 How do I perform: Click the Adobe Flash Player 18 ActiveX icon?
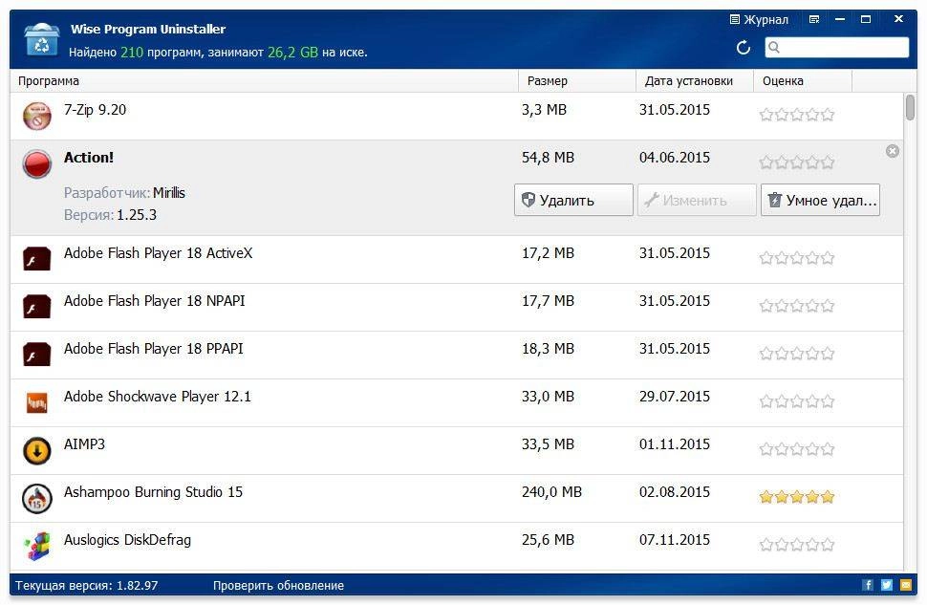click(36, 259)
